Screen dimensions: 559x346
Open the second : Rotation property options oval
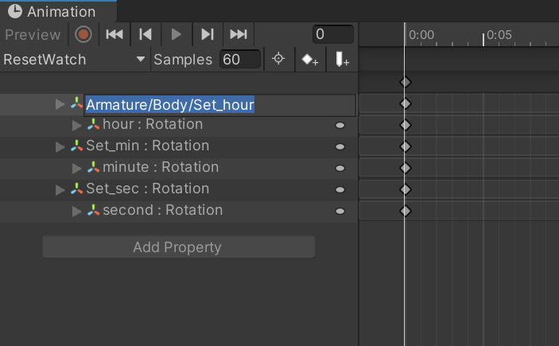coord(340,211)
